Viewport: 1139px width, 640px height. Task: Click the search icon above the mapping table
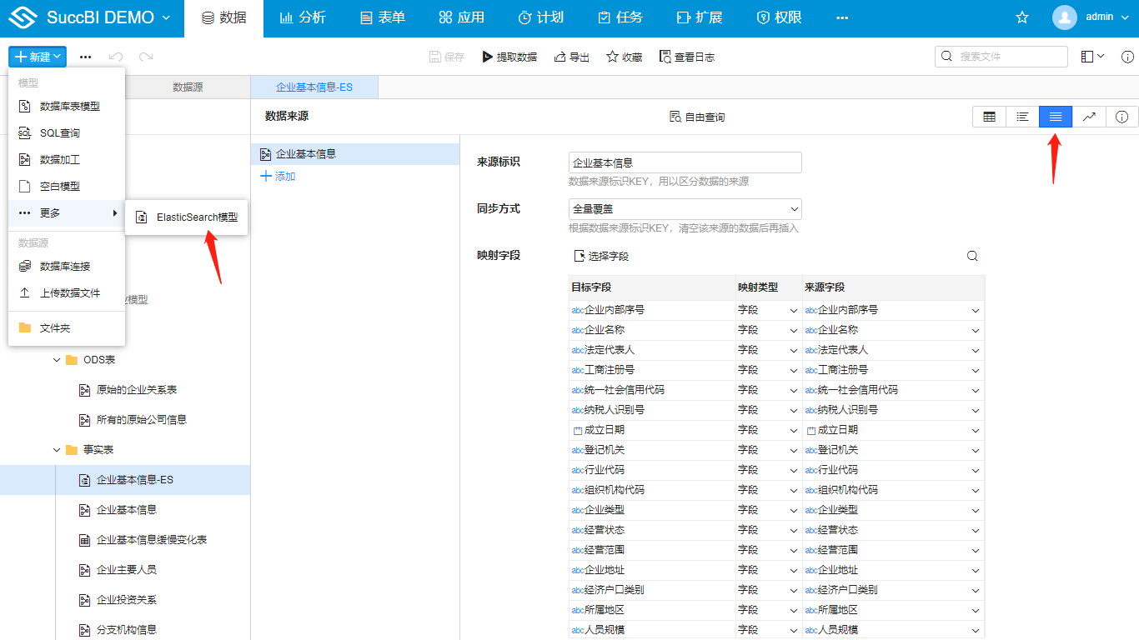(x=972, y=257)
